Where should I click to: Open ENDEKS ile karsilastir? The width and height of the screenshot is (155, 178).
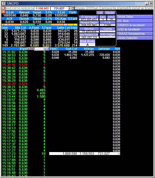pyautogui.click(x=135, y=25)
